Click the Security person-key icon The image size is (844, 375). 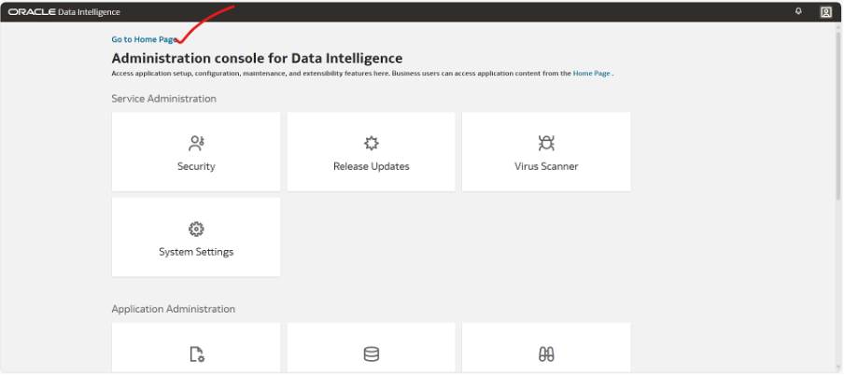click(x=196, y=143)
